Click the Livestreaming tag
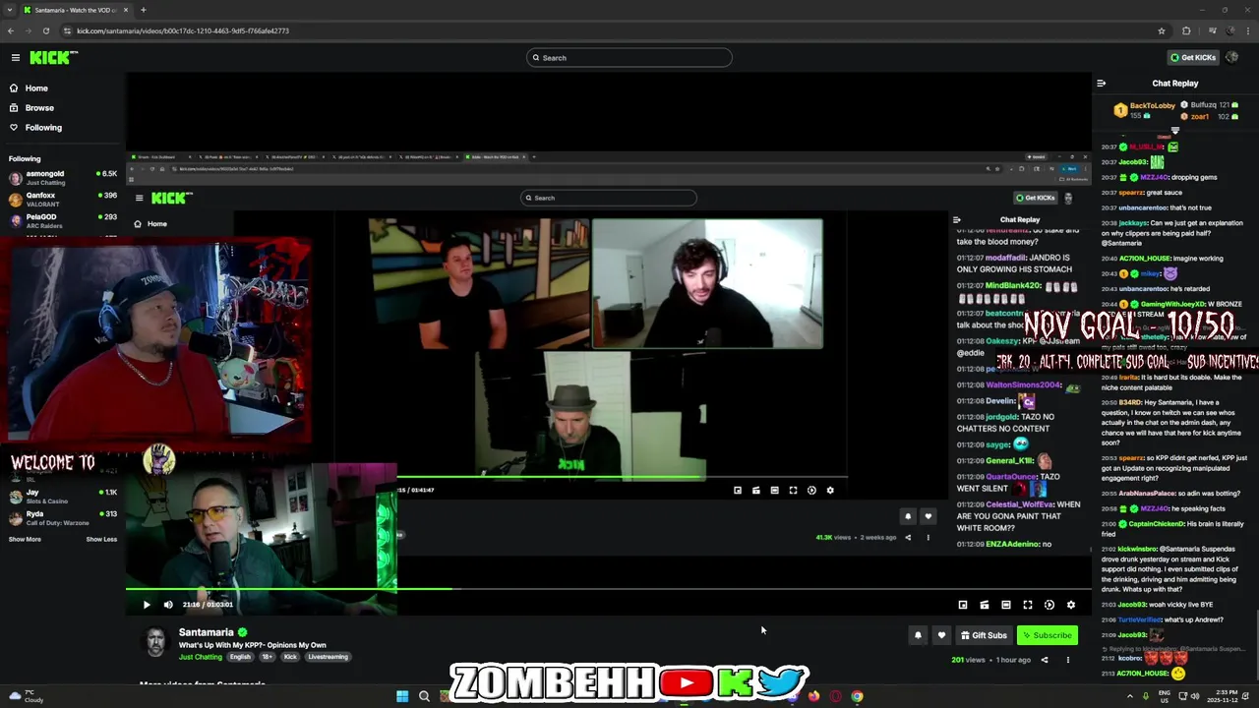 click(x=328, y=657)
